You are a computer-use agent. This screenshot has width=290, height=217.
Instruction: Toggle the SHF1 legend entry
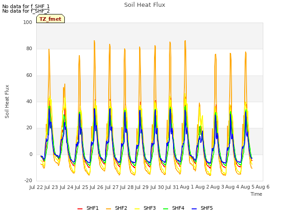pyautogui.click(x=88, y=208)
